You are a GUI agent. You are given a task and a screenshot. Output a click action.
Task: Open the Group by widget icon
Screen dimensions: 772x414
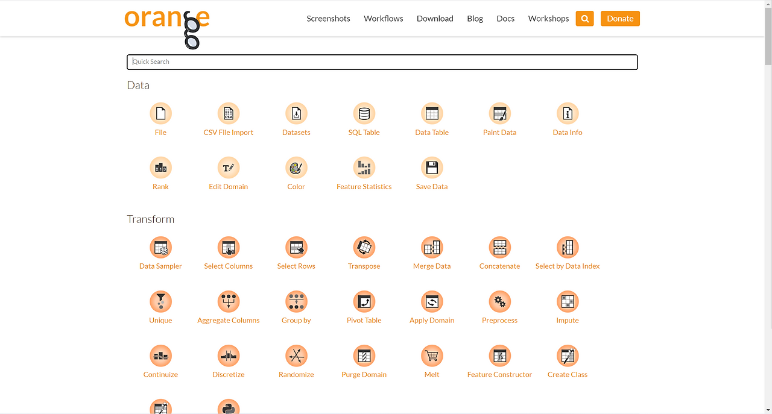[296, 301]
